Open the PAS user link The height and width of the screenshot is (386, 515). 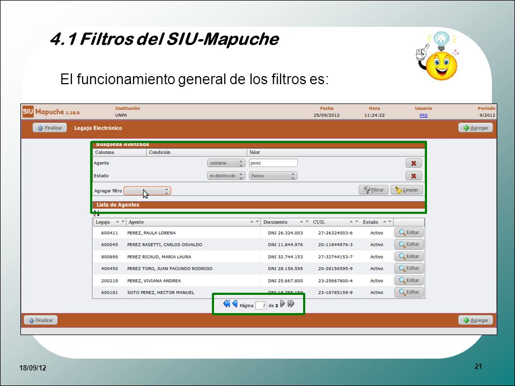coord(423,115)
